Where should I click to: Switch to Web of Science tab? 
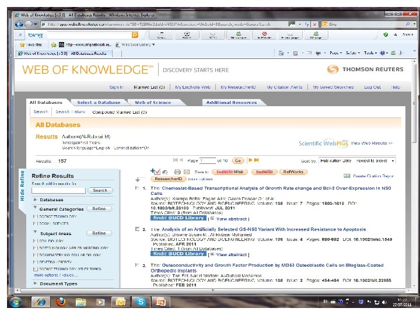coord(153,102)
